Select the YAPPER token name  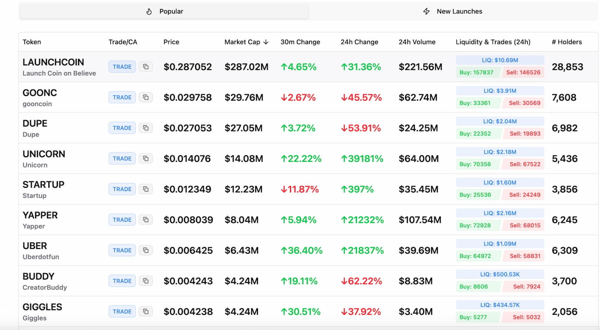[40, 215]
